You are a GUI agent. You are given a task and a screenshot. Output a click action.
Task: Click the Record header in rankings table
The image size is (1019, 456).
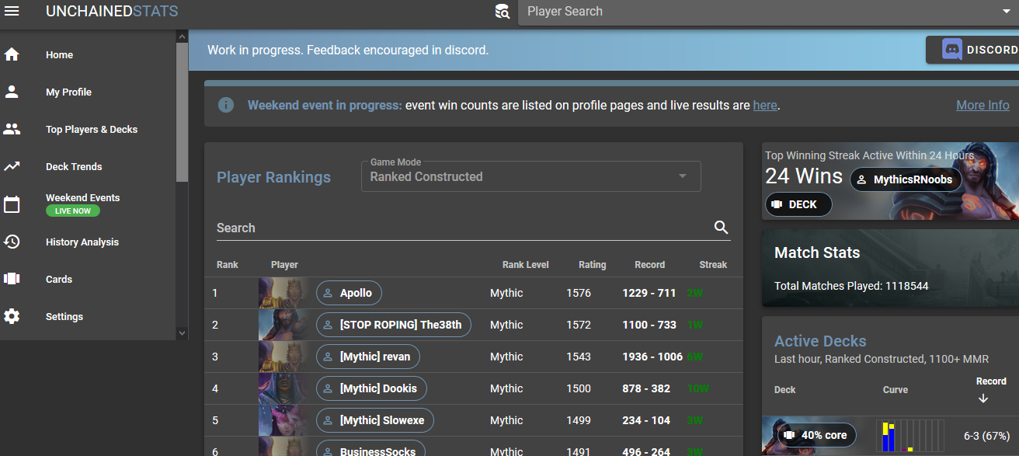[649, 265]
